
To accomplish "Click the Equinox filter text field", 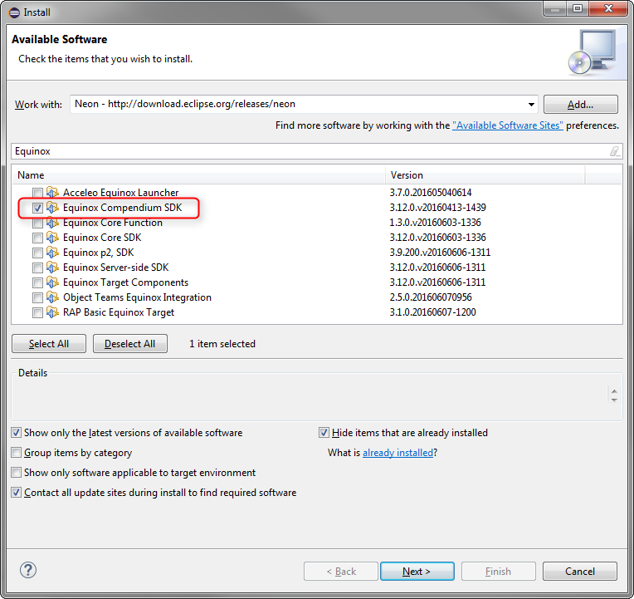I will [x=317, y=151].
